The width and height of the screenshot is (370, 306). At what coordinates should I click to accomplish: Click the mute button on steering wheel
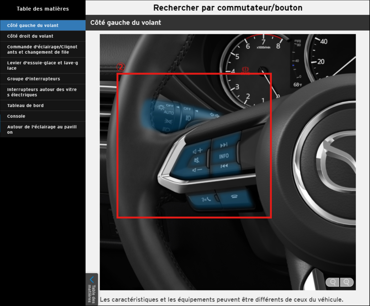click(196, 160)
